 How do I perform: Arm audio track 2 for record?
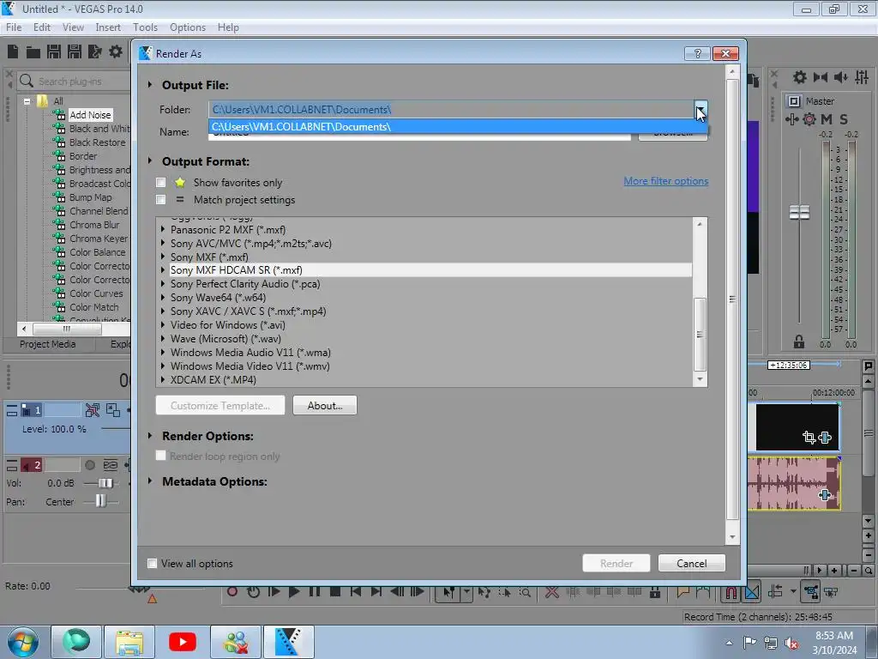[x=89, y=465]
